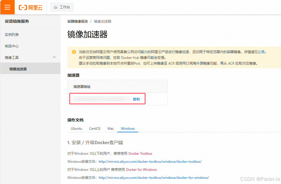The height and width of the screenshot is (184, 281).
Task: Click the 操作文档 section heading
Action: (75, 120)
